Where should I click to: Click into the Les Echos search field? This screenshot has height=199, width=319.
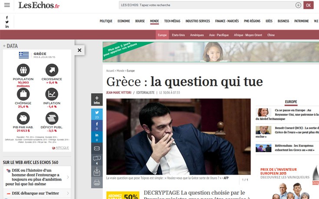(x=206, y=5)
